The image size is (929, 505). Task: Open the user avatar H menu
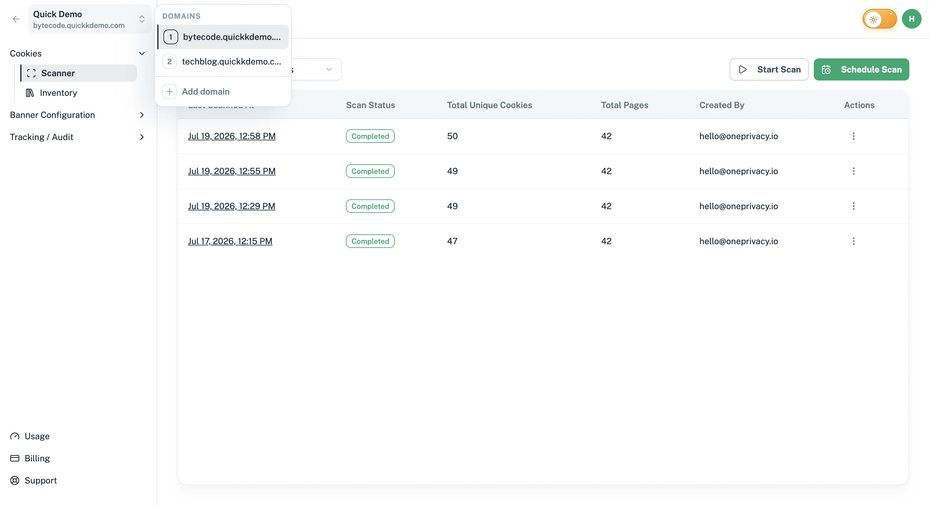click(x=912, y=19)
